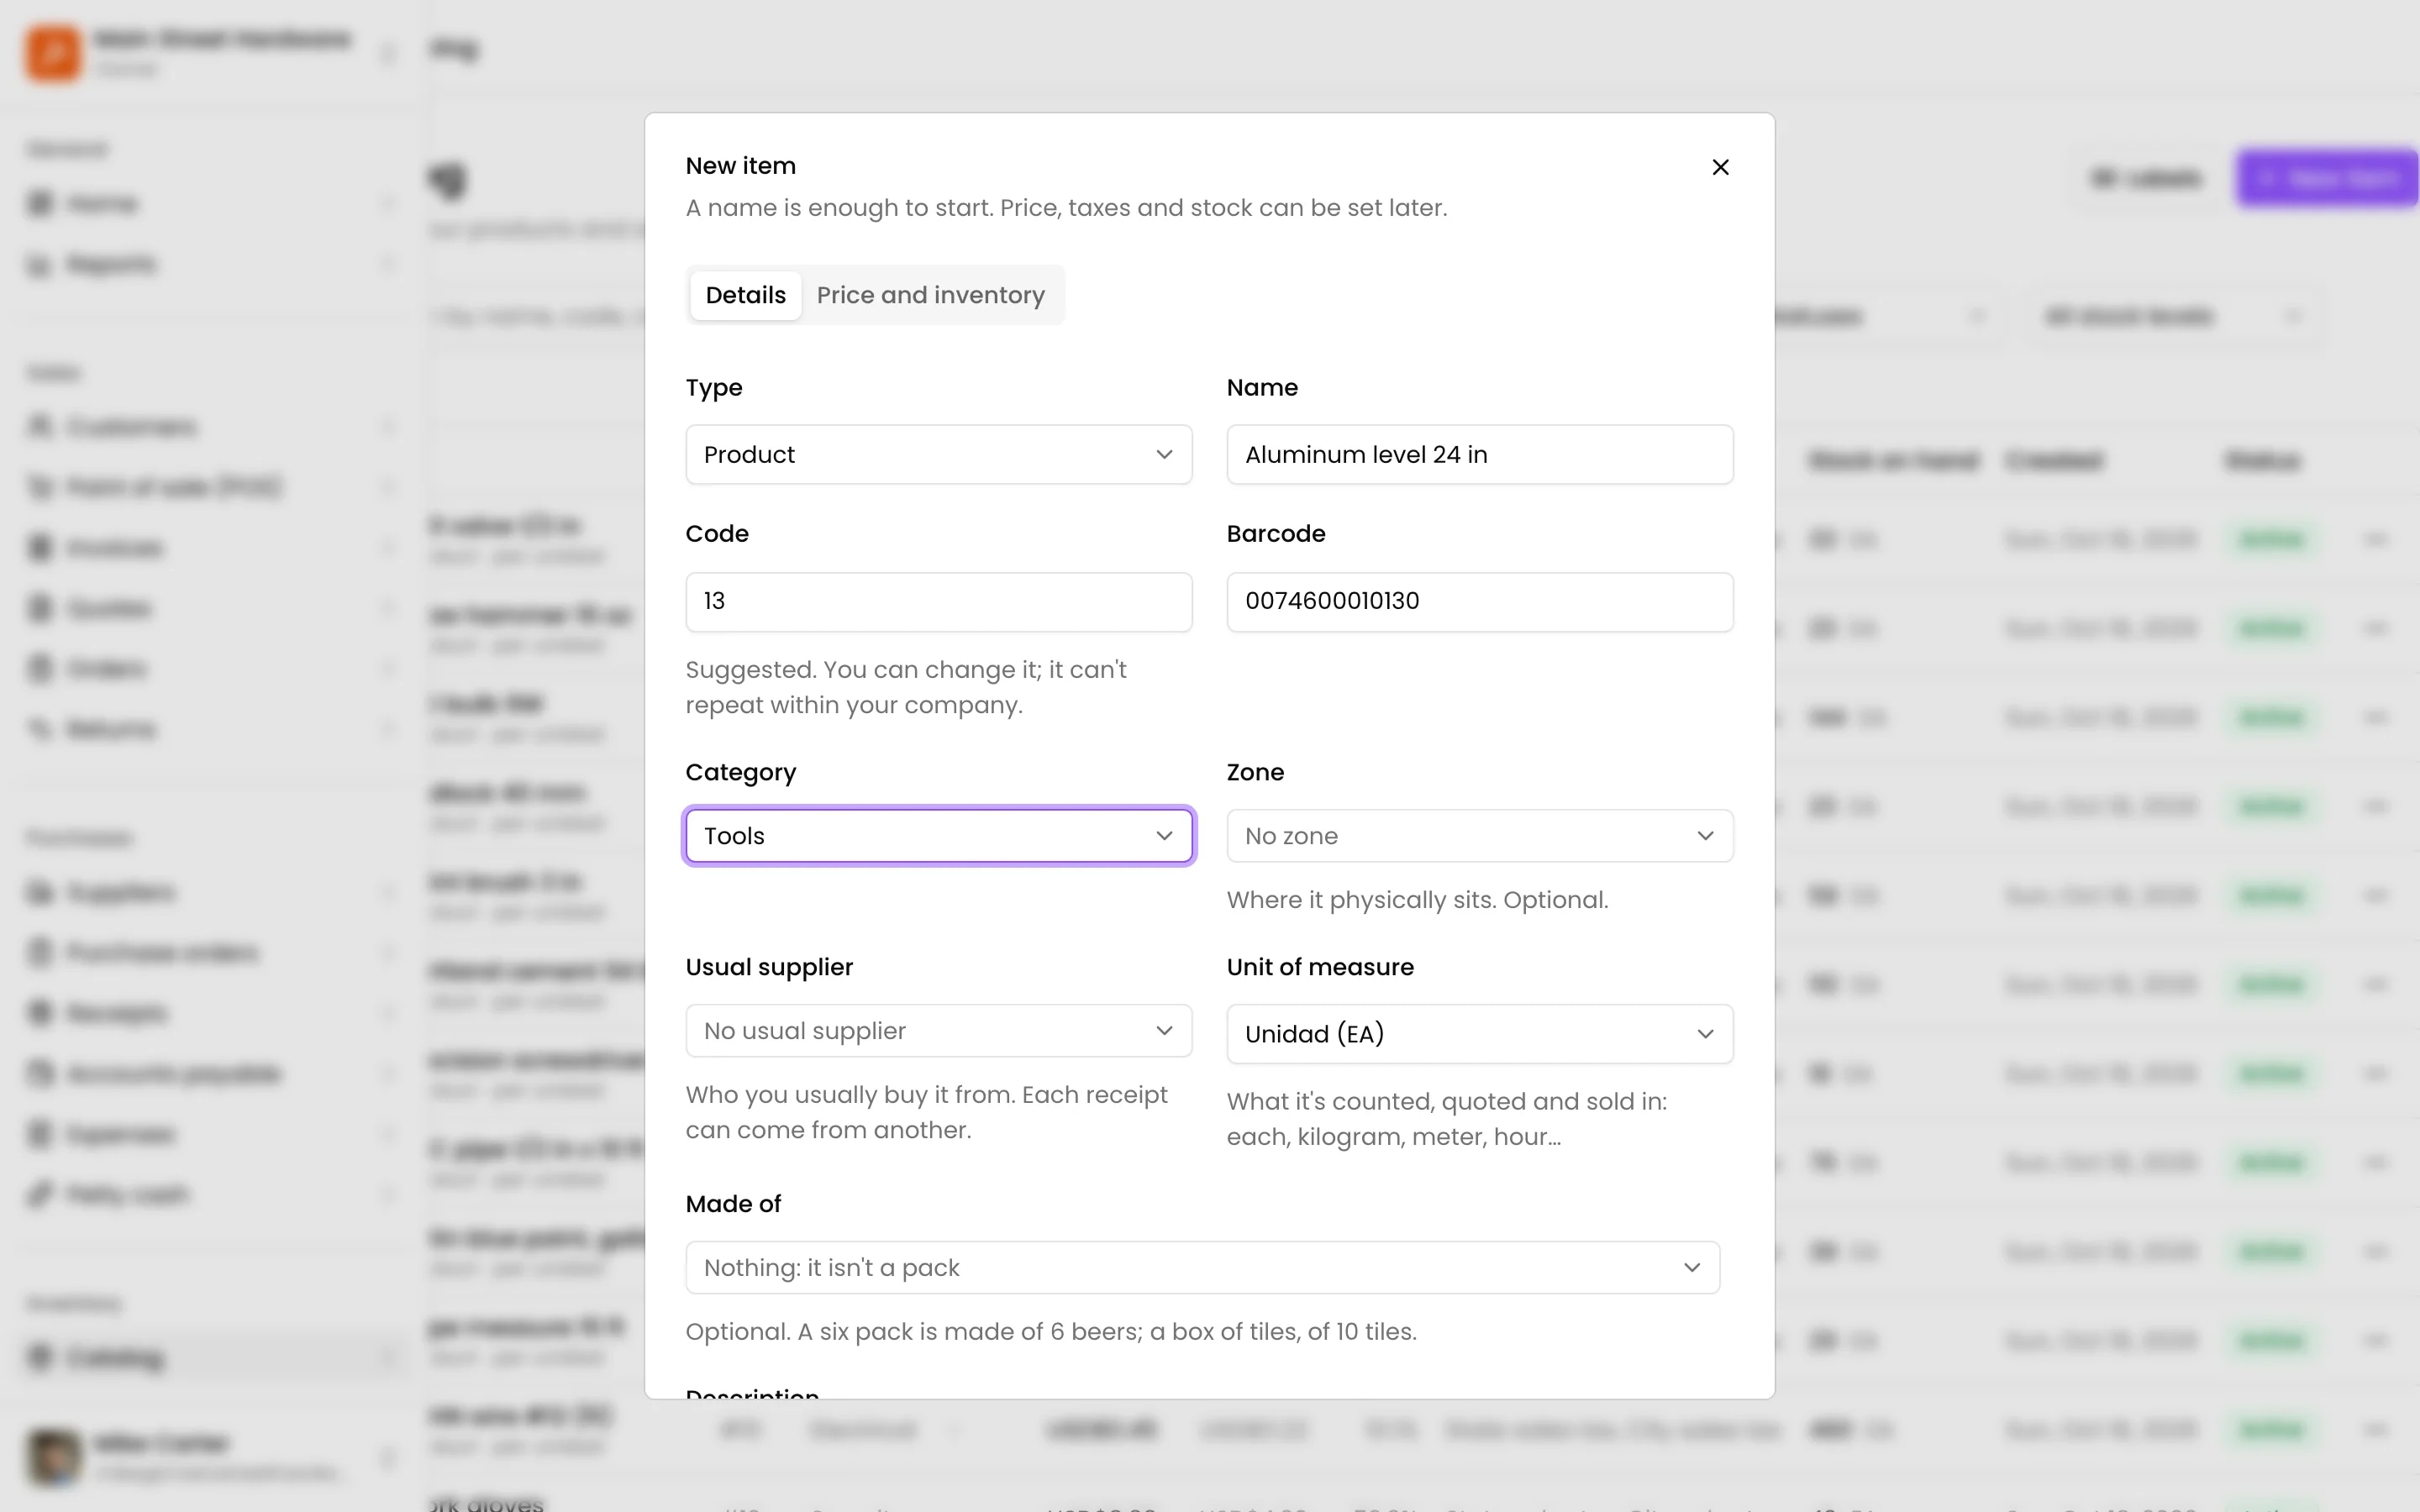
Task: Click the orange company logo icon
Action: [x=54, y=53]
